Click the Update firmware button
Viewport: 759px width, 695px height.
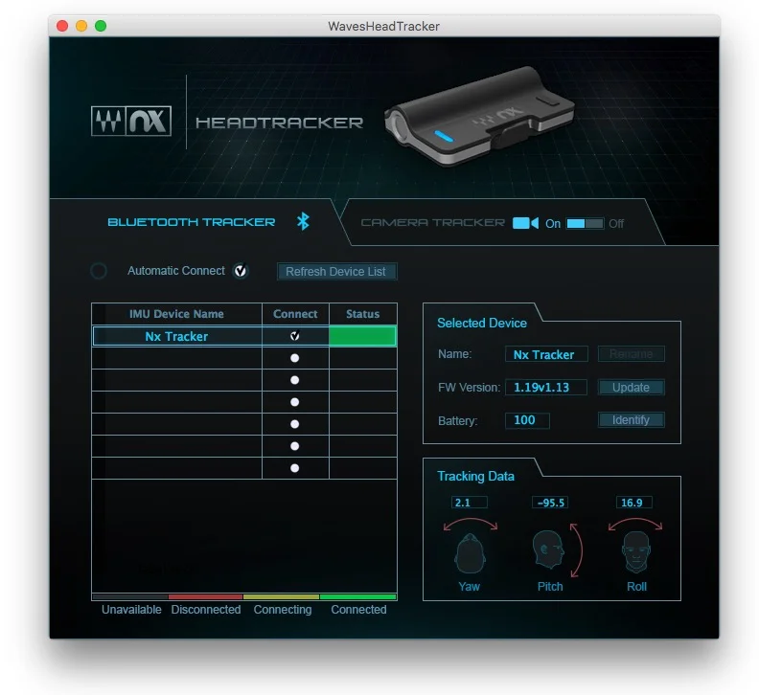point(632,388)
